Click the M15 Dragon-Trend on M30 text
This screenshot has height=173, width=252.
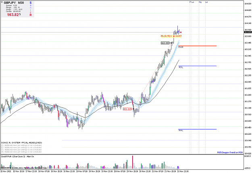tap(230, 152)
